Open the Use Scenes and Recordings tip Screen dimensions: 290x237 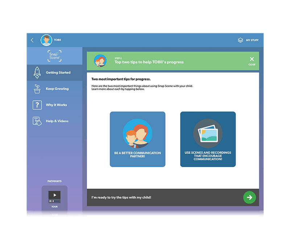pyautogui.click(x=208, y=139)
